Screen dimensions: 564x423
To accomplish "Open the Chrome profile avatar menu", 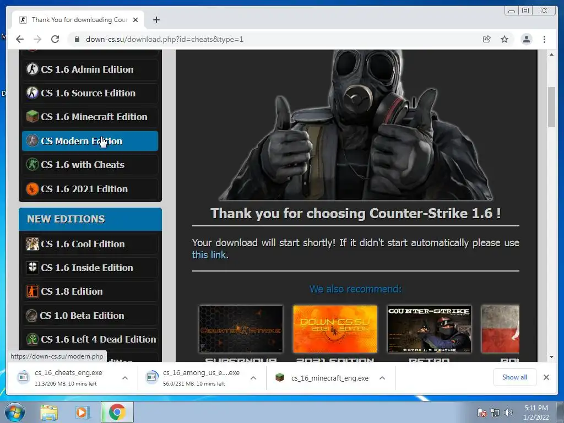I will coord(526,39).
